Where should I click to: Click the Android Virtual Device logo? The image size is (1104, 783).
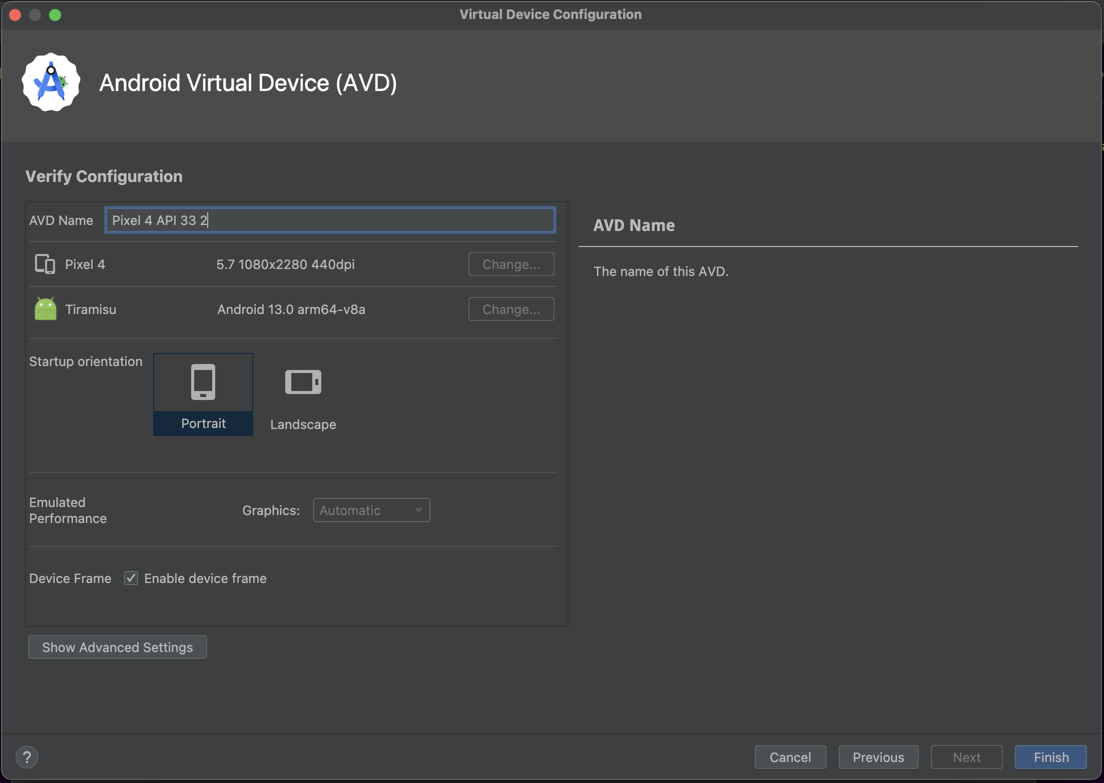(51, 81)
